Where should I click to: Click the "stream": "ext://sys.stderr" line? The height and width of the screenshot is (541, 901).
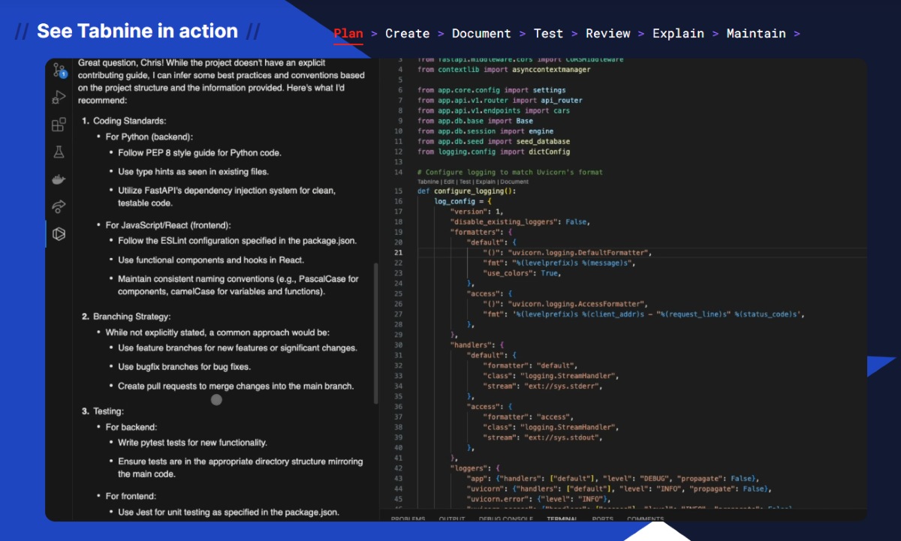click(x=543, y=386)
